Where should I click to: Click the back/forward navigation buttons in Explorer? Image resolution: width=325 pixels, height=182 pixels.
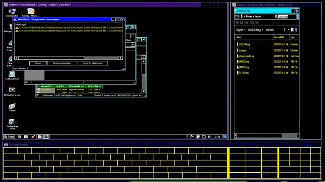[237, 17]
